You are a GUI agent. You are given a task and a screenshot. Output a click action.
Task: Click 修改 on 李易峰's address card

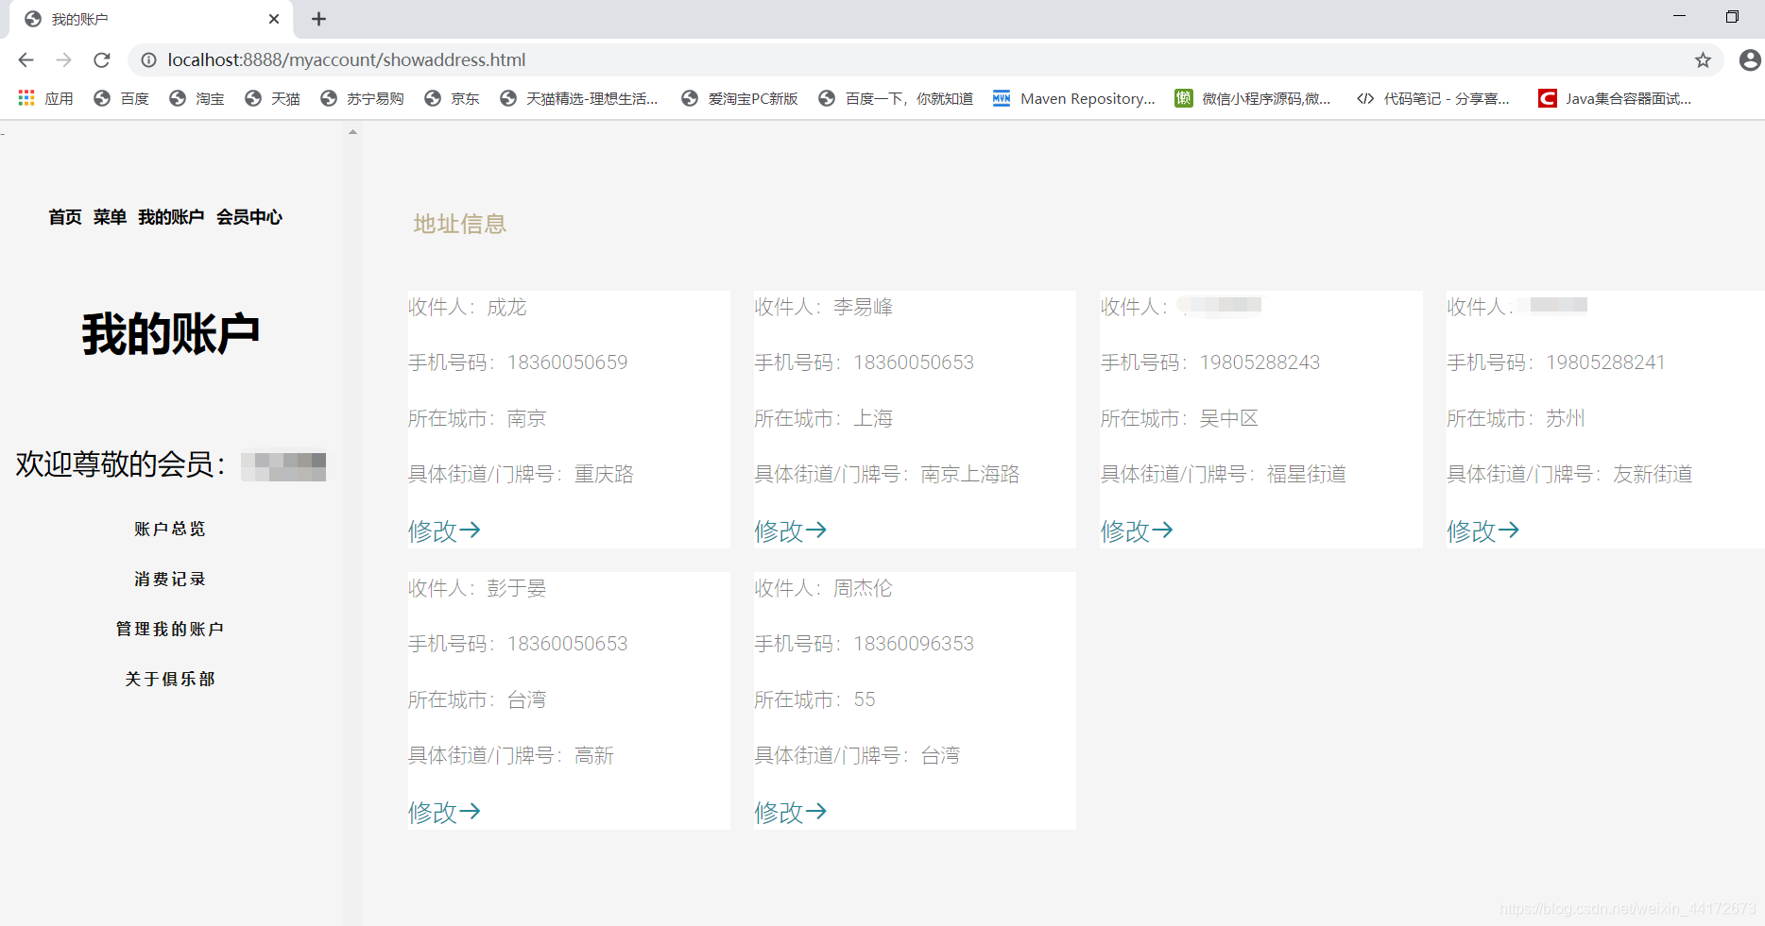pos(790,531)
